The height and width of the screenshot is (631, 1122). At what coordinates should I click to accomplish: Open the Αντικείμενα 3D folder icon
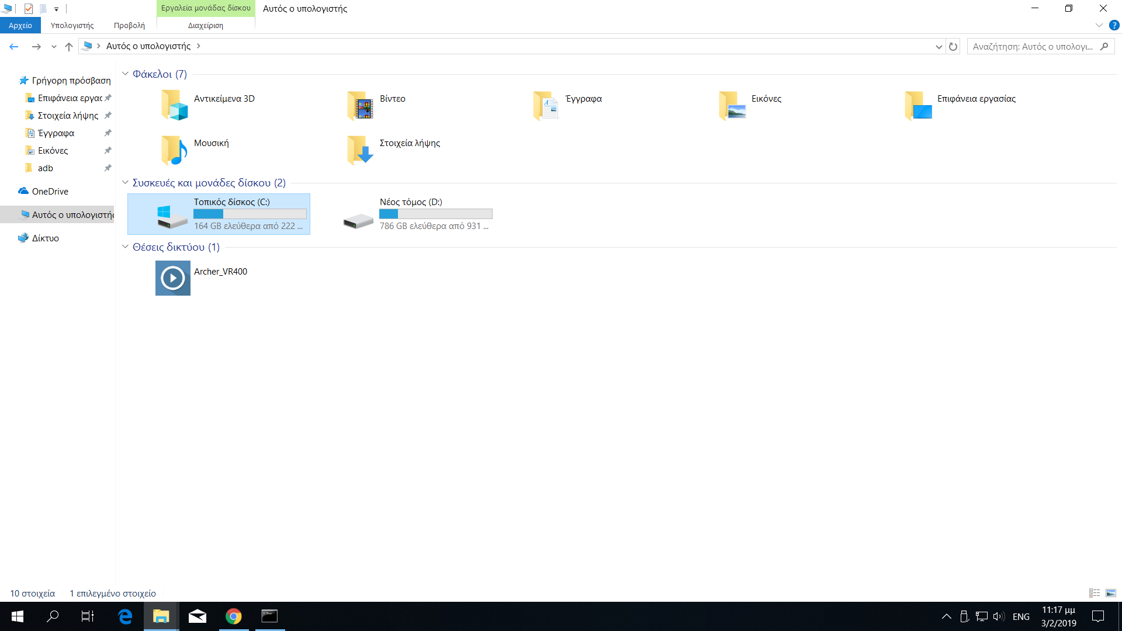[x=174, y=105]
